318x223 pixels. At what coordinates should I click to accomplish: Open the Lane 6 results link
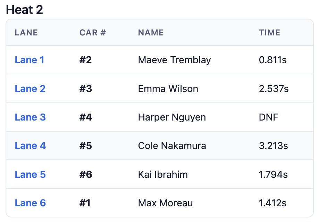click(30, 203)
